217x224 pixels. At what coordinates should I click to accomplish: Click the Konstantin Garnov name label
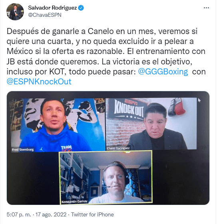pyautogui.click(x=74, y=202)
